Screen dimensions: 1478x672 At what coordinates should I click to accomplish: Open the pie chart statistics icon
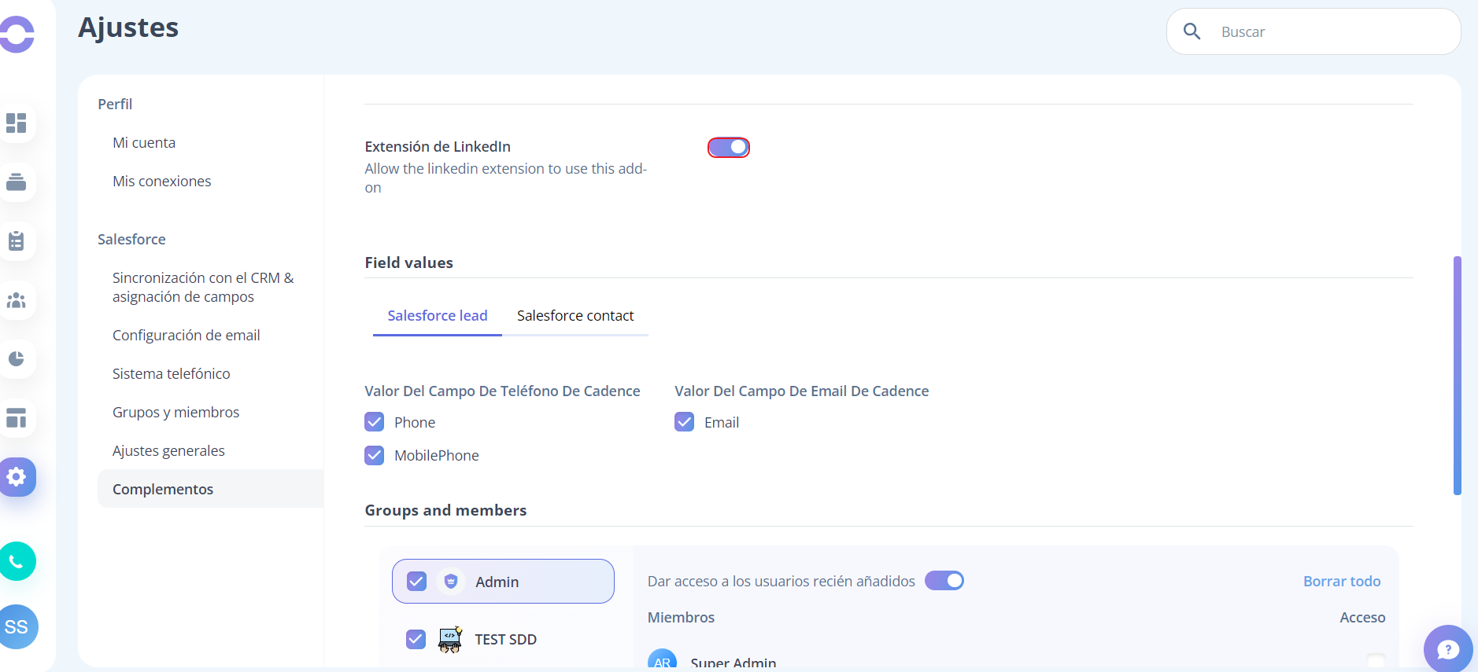click(16, 359)
